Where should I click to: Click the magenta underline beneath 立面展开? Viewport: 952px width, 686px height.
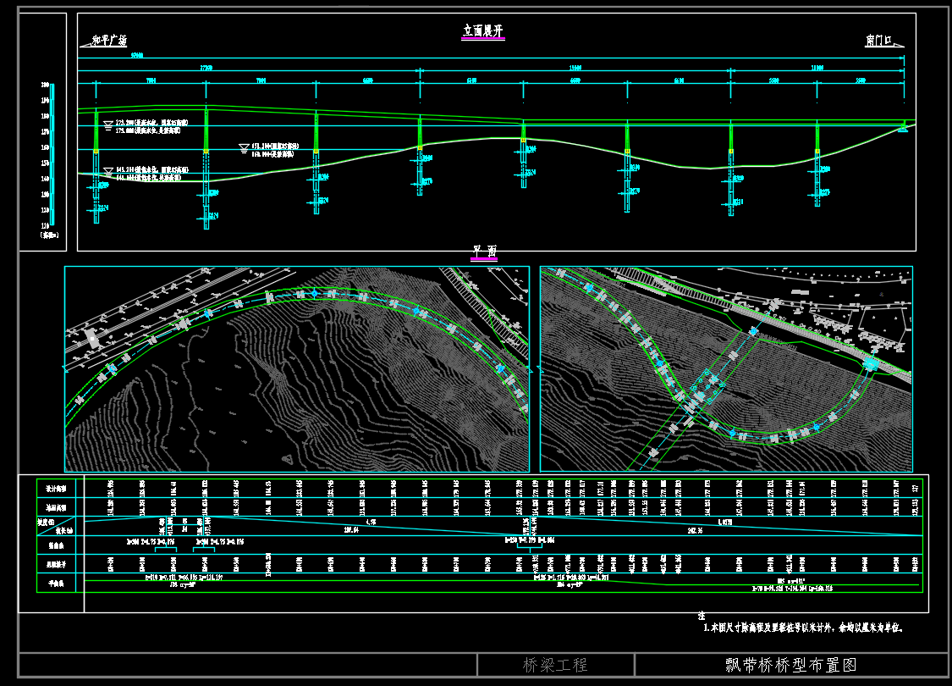click(x=482, y=39)
